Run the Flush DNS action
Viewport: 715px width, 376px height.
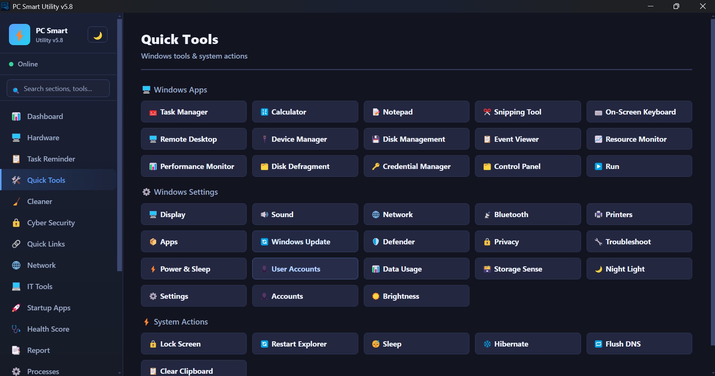pos(639,344)
